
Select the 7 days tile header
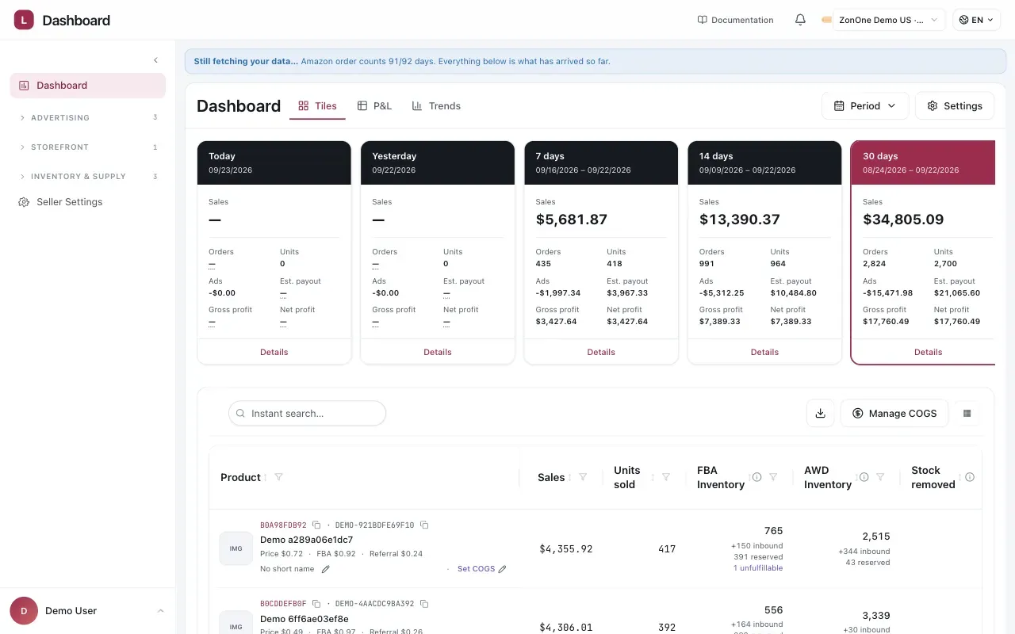601,163
